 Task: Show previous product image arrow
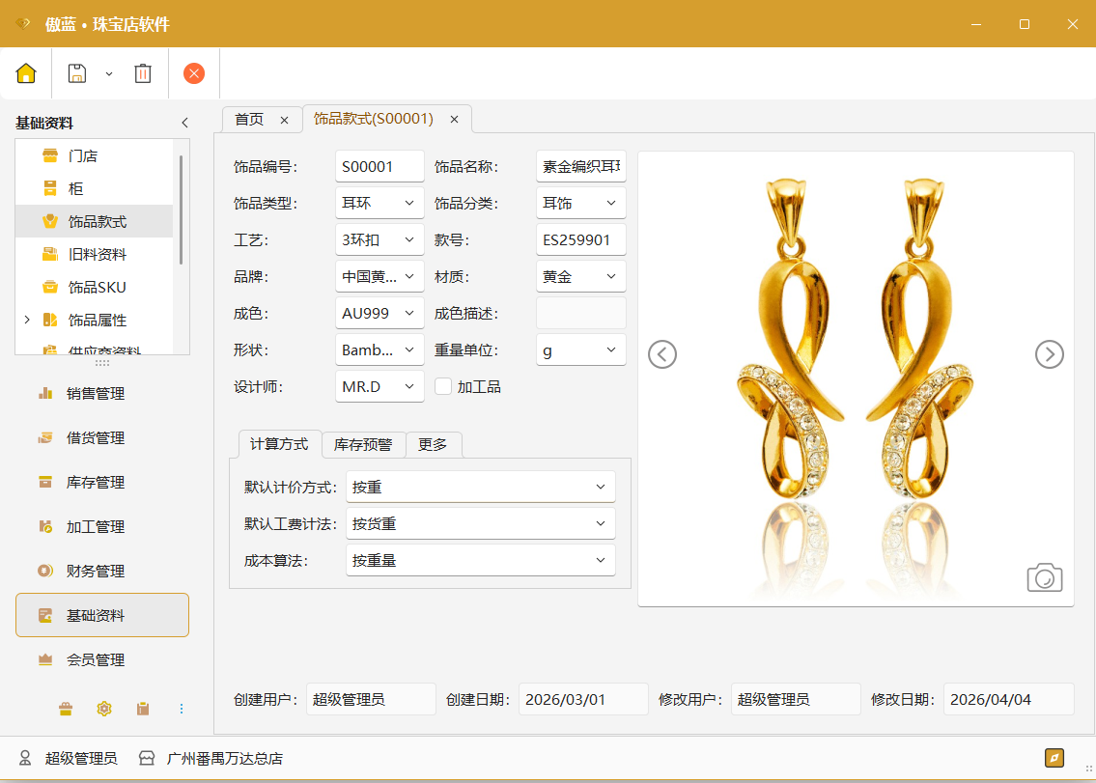click(661, 354)
